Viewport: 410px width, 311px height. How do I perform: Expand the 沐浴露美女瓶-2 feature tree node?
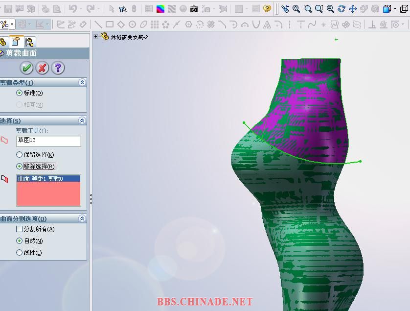(96, 37)
